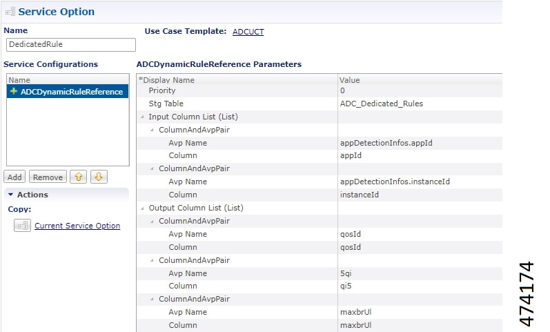Click the Current Service Option link
This screenshot has height=332, width=550.
[77, 226]
